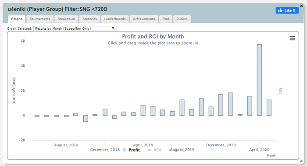Open the Statistics tab
307x166 pixels.
tap(89, 19)
